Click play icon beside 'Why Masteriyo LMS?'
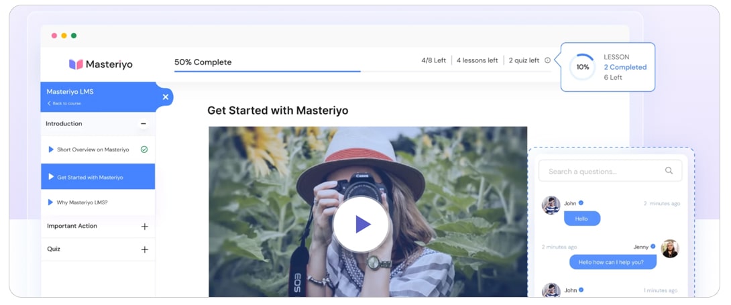This screenshot has width=731, height=305. [51, 202]
